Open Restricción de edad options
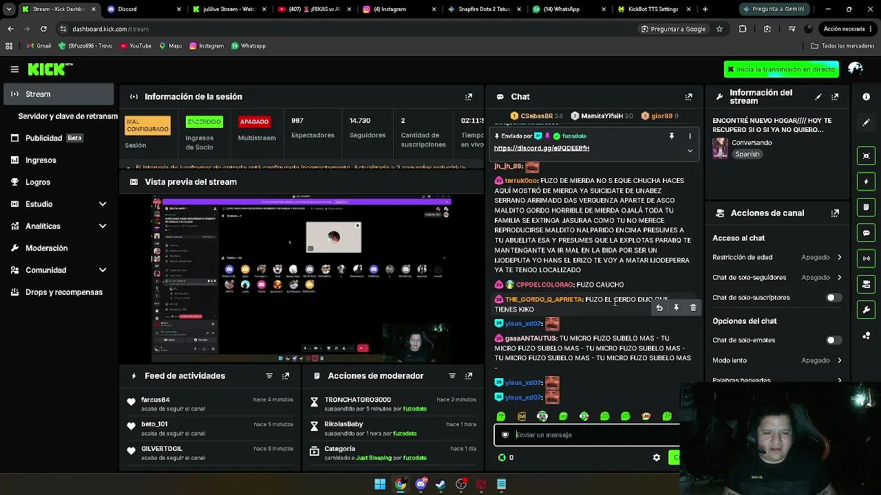 [777, 257]
